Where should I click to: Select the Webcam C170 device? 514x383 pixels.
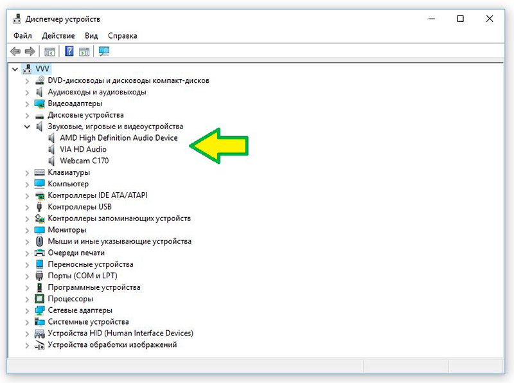point(84,161)
